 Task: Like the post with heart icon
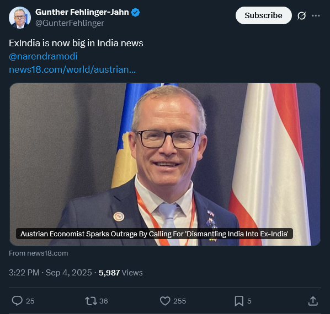click(x=165, y=301)
